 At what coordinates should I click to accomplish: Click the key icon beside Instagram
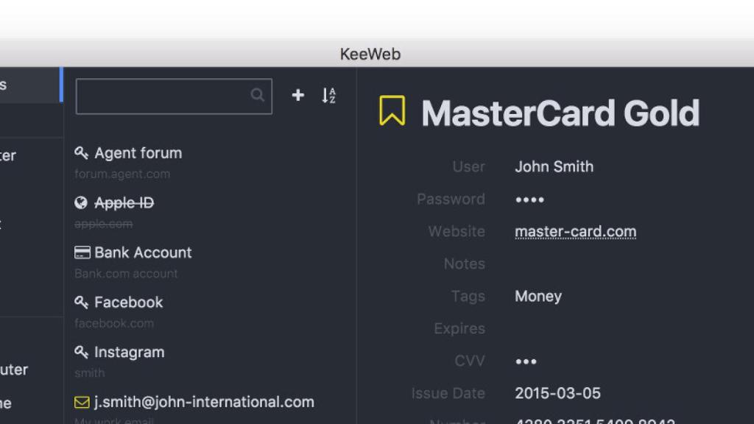pyautogui.click(x=81, y=352)
